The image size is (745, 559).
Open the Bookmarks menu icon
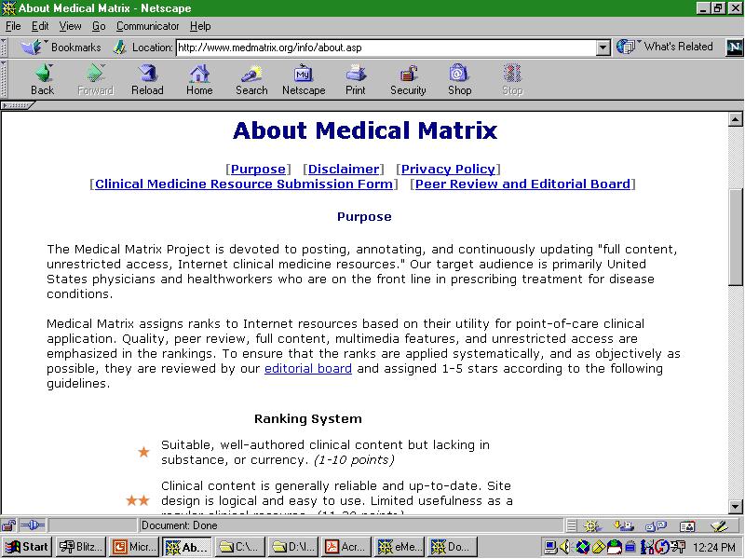pos(32,48)
